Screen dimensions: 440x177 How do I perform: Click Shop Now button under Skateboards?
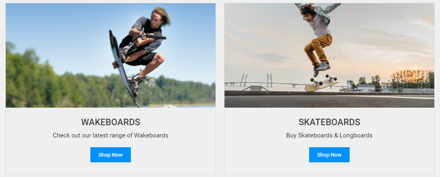click(329, 155)
